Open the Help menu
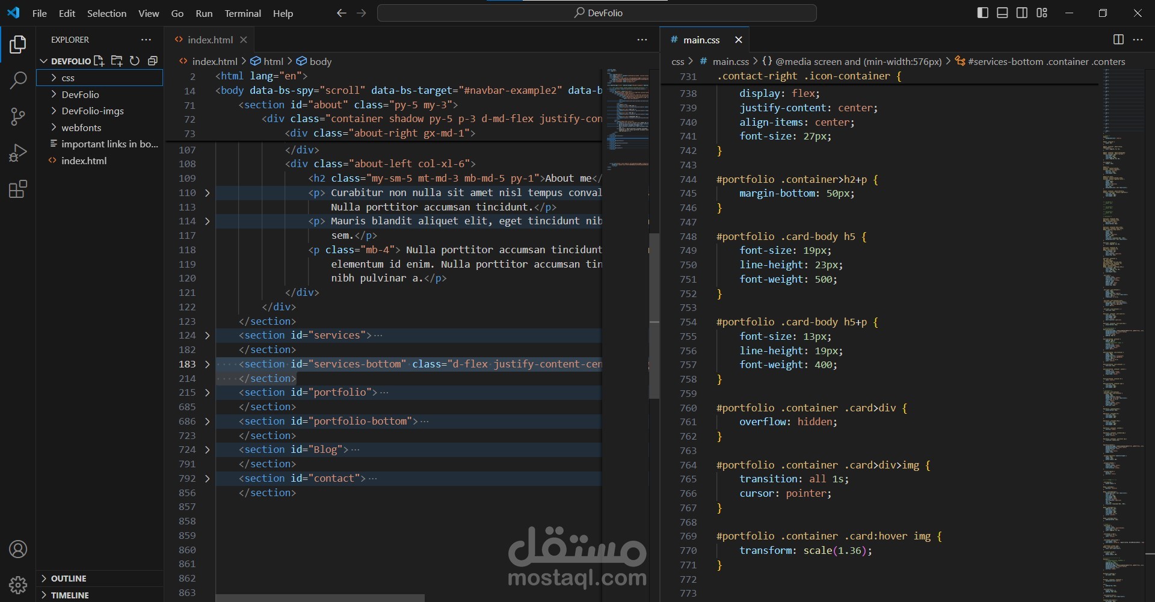The height and width of the screenshot is (602, 1155). click(x=283, y=13)
